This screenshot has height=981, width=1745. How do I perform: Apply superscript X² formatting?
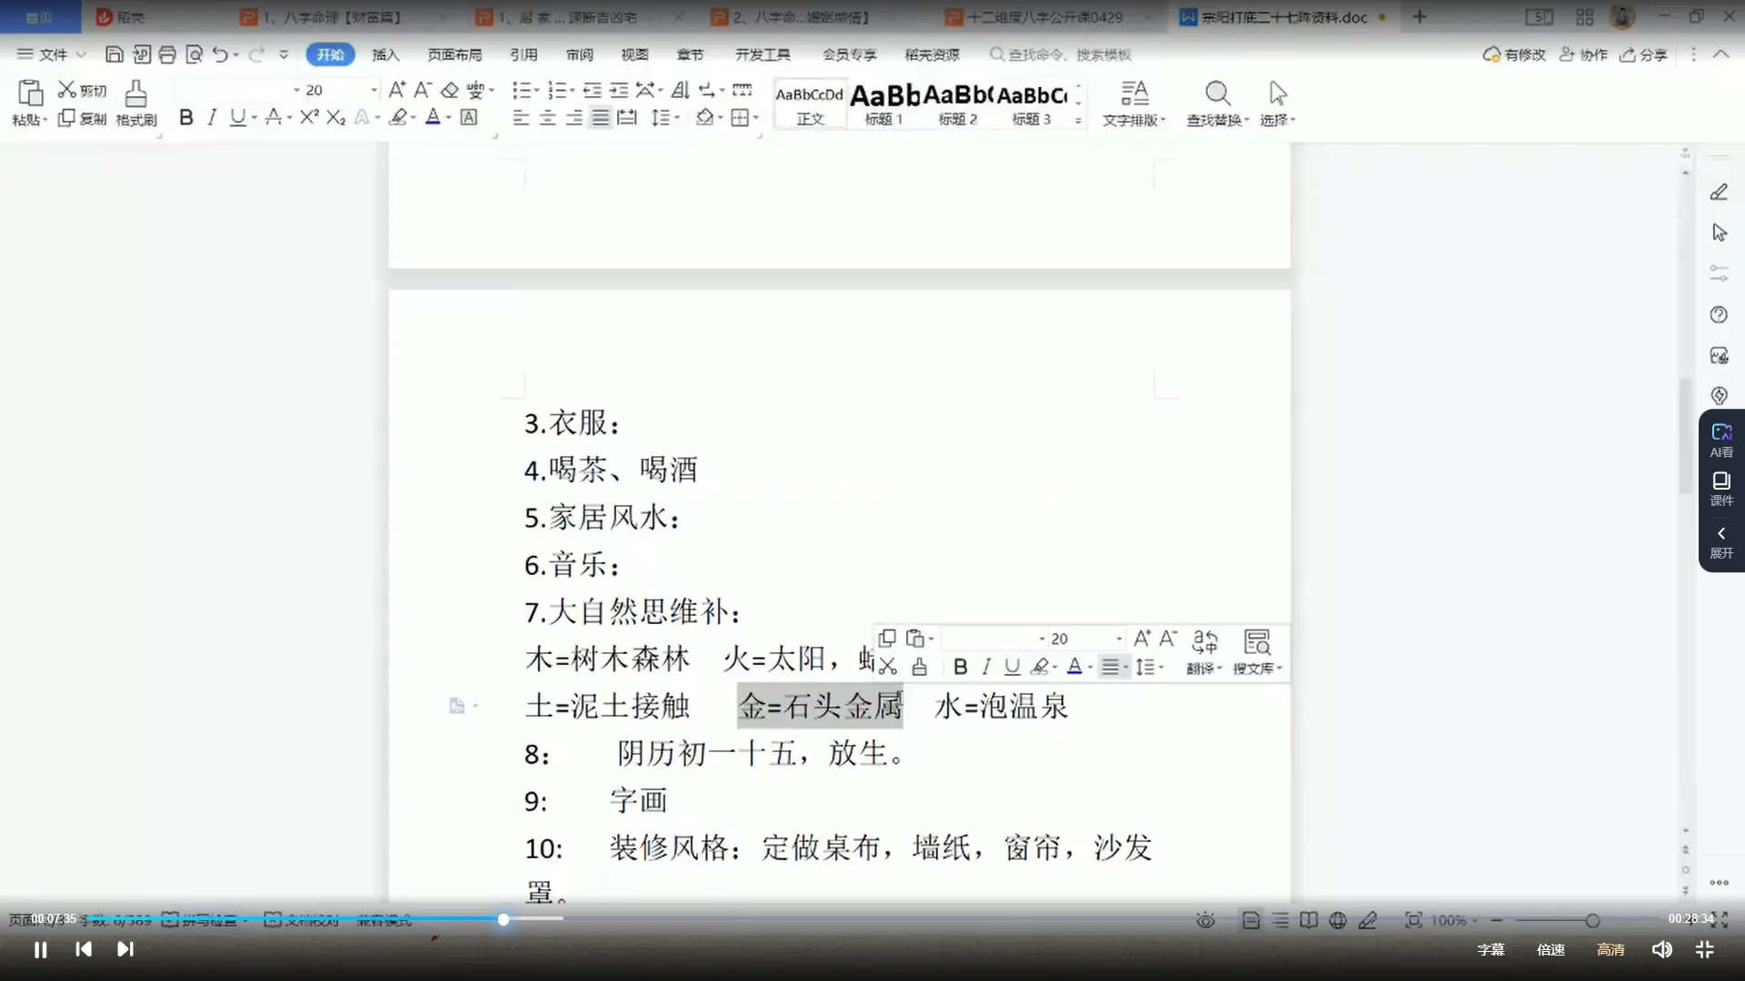308,117
